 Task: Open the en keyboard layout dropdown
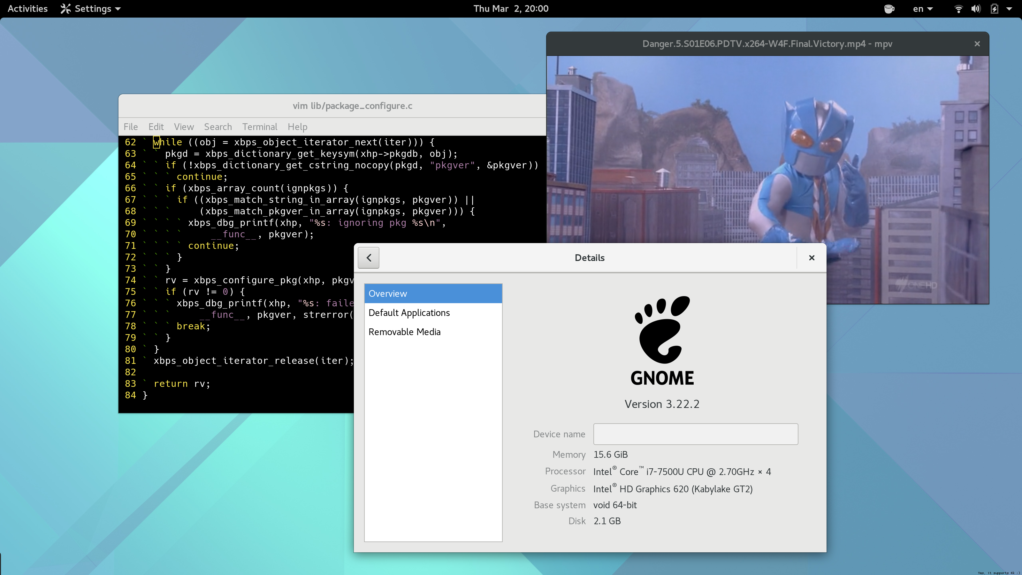[922, 9]
